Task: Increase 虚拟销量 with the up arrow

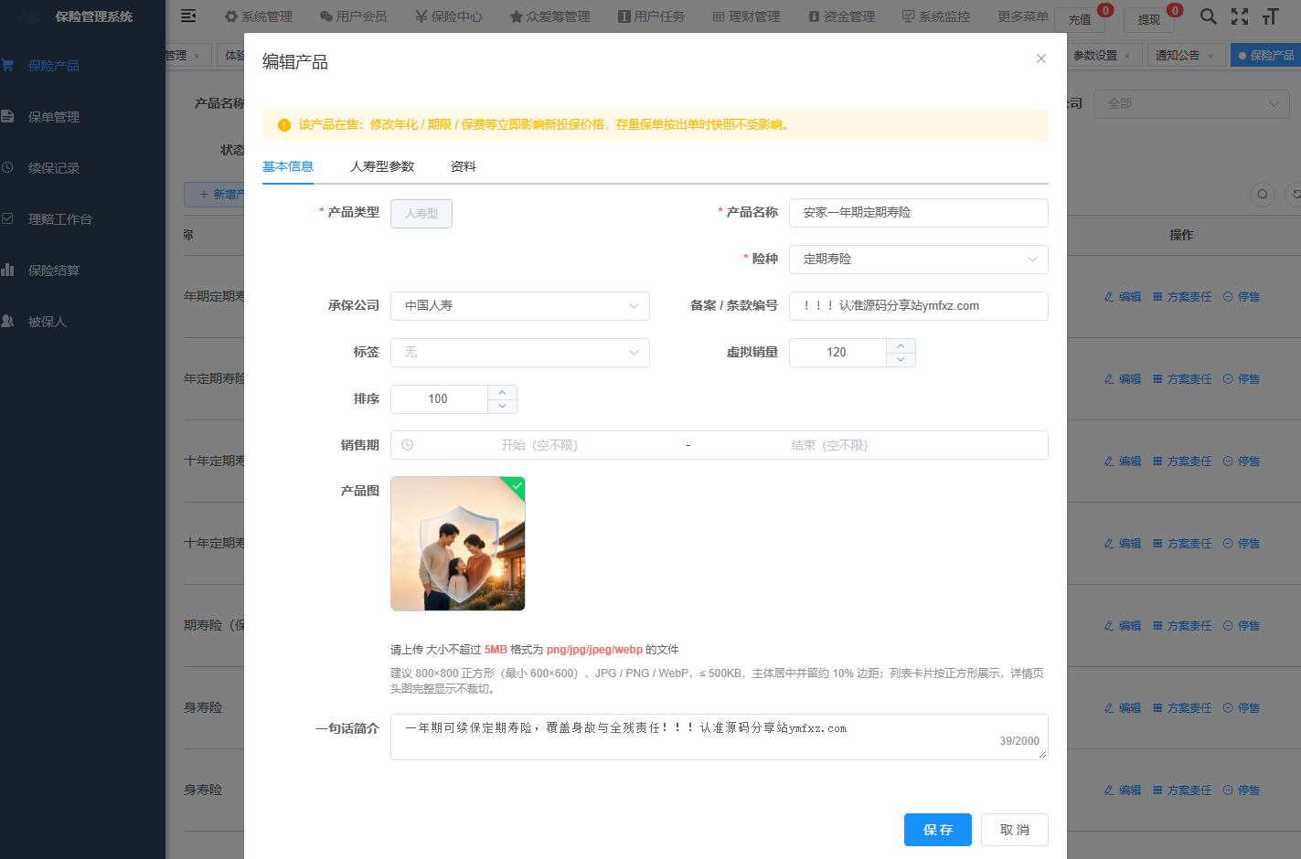Action: tap(901, 345)
